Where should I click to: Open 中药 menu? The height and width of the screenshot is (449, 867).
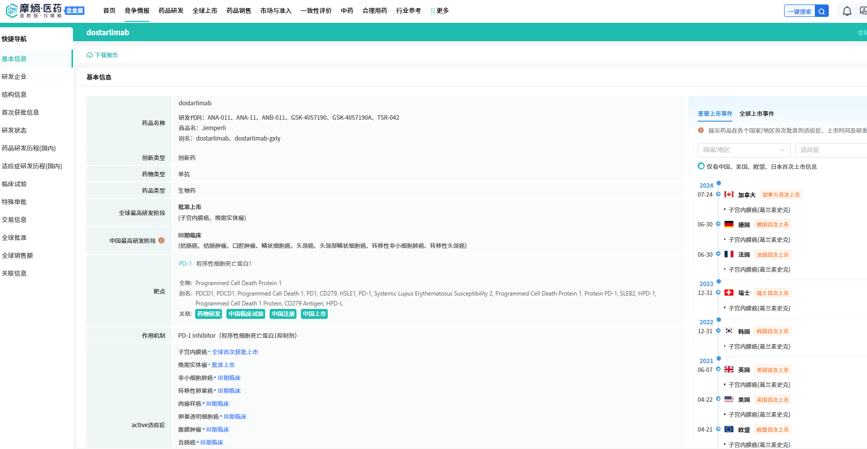coord(347,10)
